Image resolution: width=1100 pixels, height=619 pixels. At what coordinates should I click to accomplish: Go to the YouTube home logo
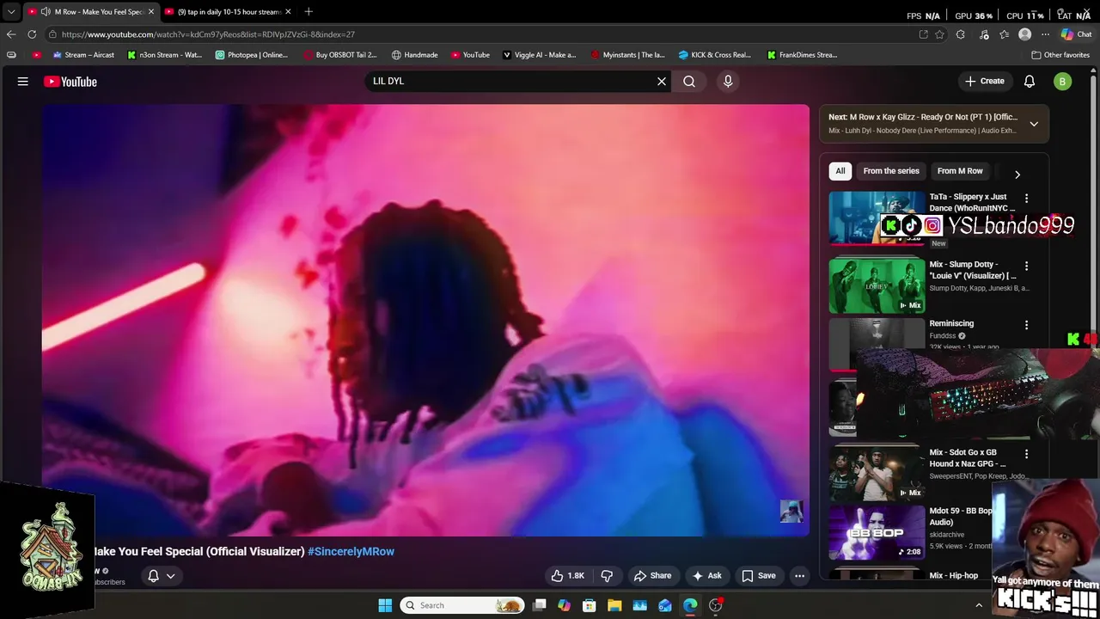click(70, 82)
